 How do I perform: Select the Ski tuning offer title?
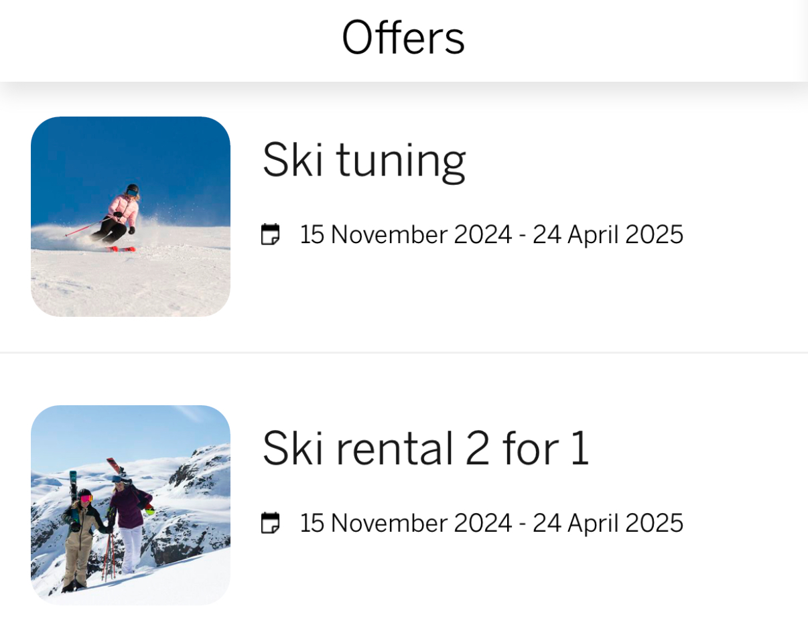(x=364, y=161)
